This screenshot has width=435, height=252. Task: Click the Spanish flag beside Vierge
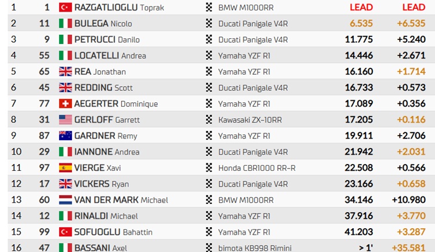tap(65, 168)
